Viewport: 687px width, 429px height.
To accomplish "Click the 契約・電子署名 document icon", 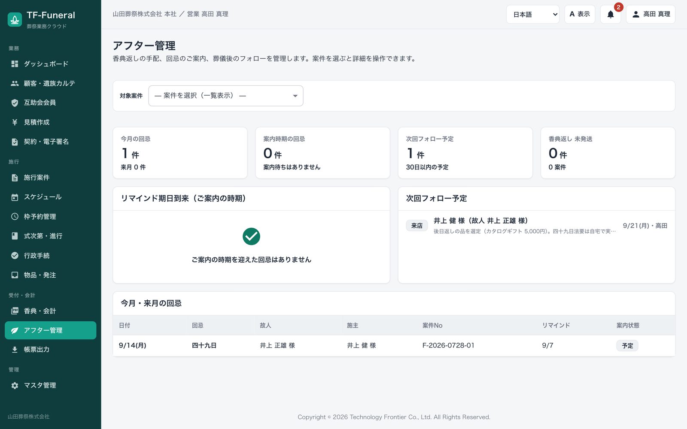I will coord(15,142).
